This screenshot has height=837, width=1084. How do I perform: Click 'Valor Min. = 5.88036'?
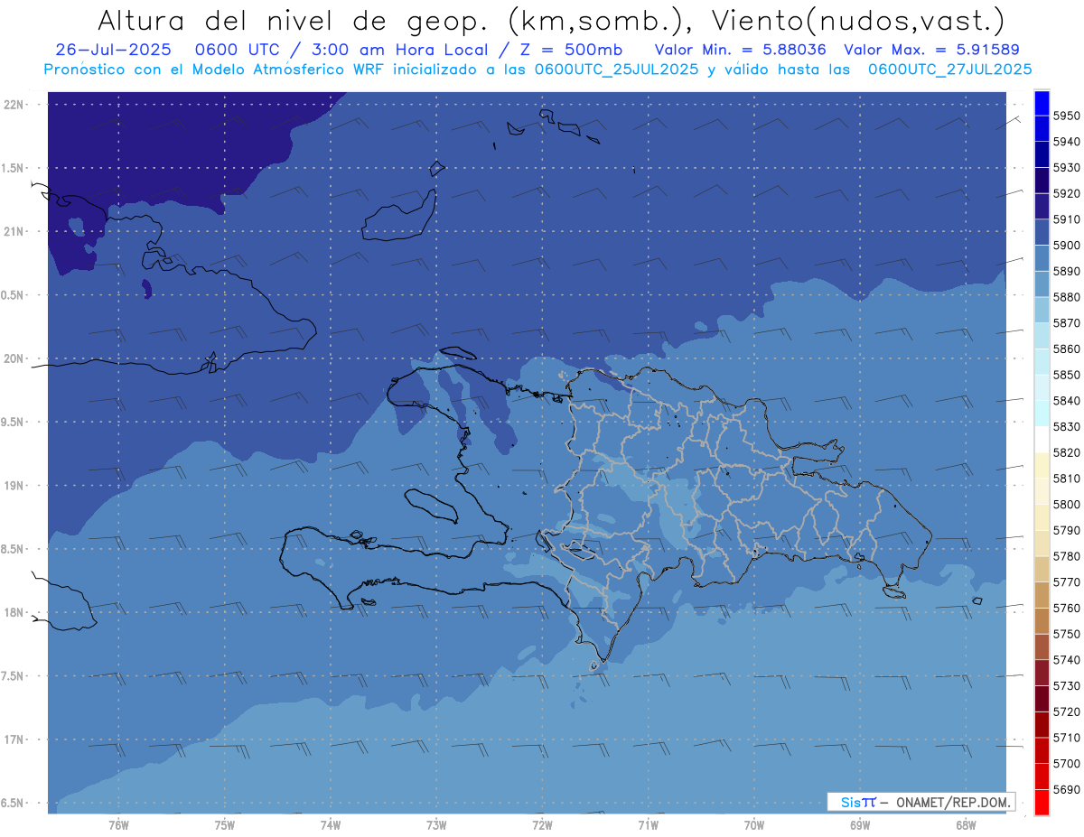(x=741, y=50)
